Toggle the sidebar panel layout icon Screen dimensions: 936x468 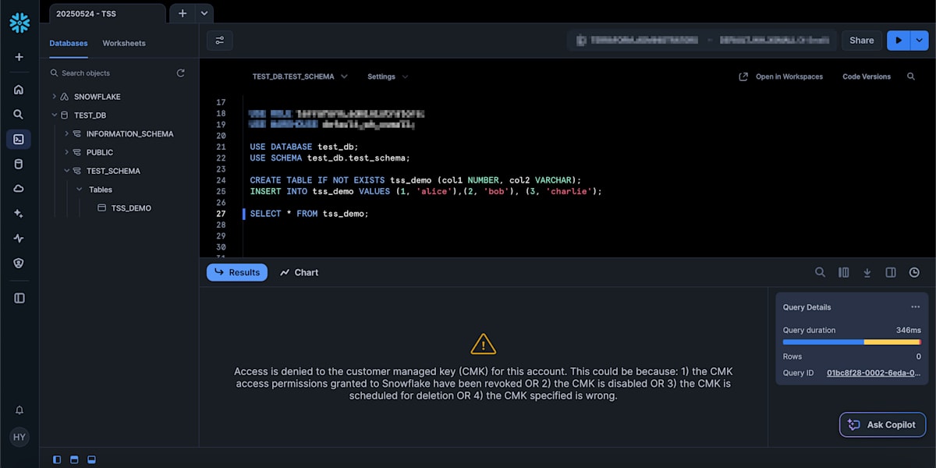tap(19, 298)
